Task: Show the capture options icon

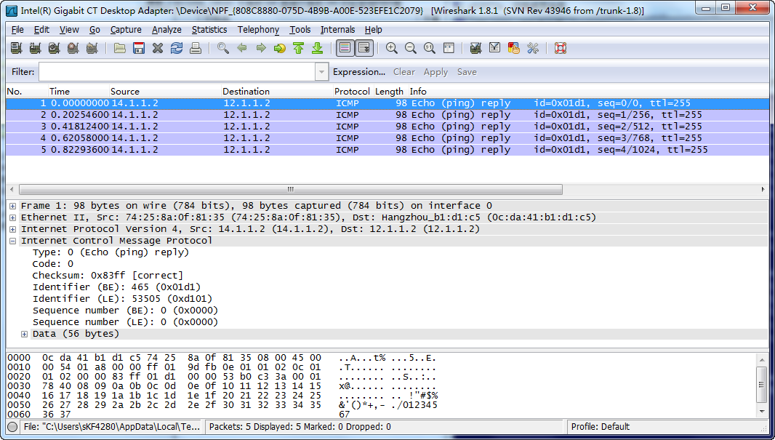Action: [35, 48]
